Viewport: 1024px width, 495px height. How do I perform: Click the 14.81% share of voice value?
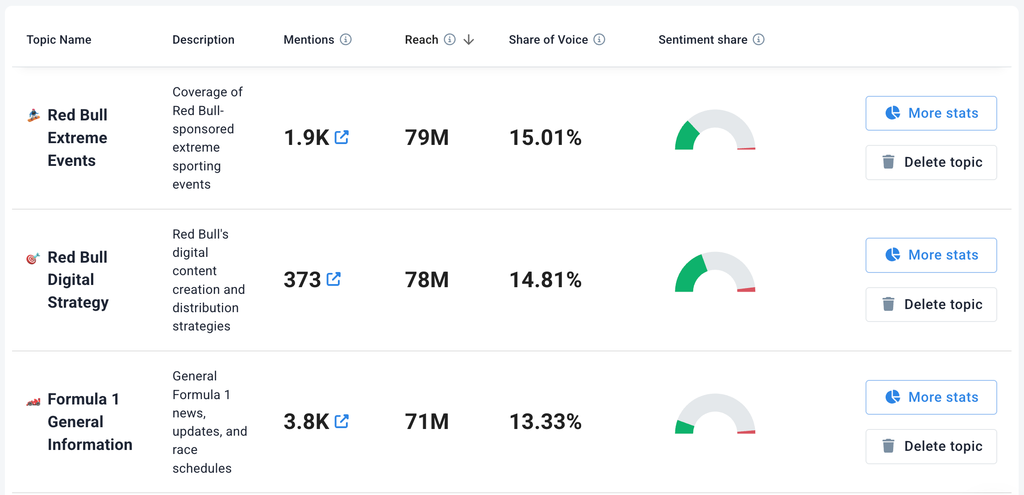point(545,280)
